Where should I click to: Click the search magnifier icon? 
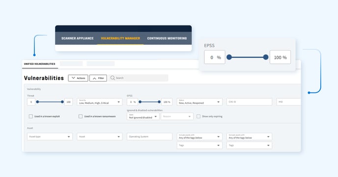tap(113, 78)
